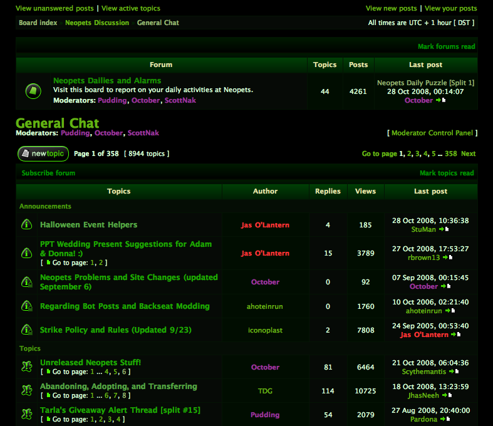Mark forums read
Screen dimensions: 493x426
point(447,46)
